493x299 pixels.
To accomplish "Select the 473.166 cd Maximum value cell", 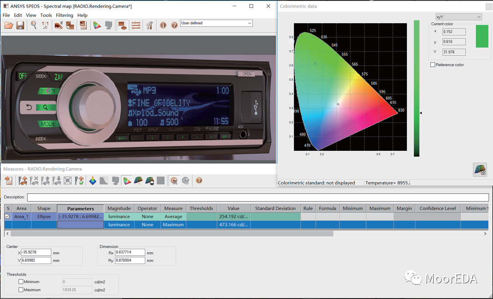I will coord(234,225).
